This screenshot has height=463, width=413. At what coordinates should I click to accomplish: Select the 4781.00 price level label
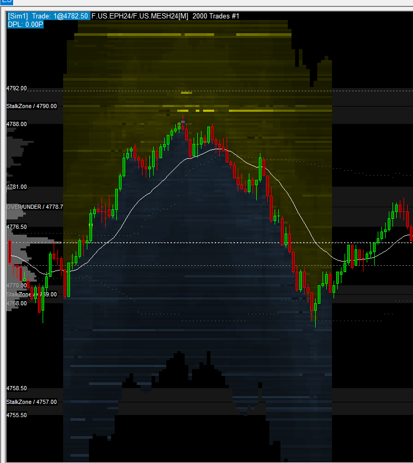16,187
